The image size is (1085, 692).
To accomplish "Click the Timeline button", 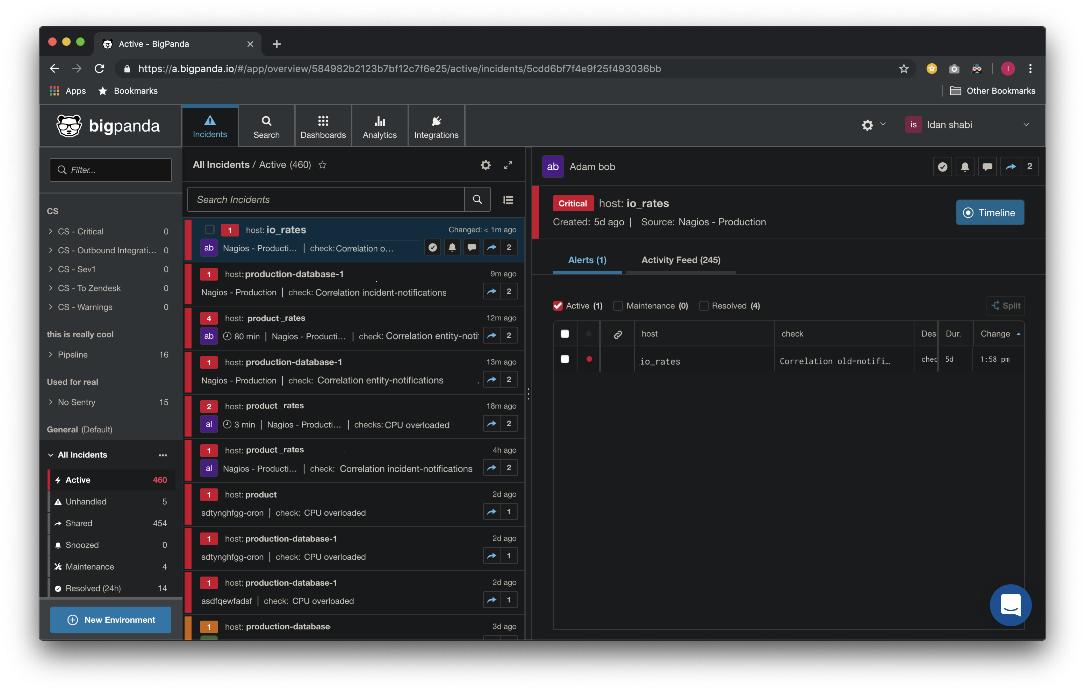I will [x=990, y=213].
